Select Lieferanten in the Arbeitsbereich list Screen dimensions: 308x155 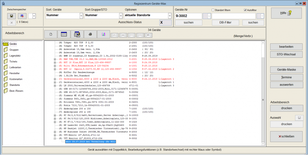click(x=15, y=67)
